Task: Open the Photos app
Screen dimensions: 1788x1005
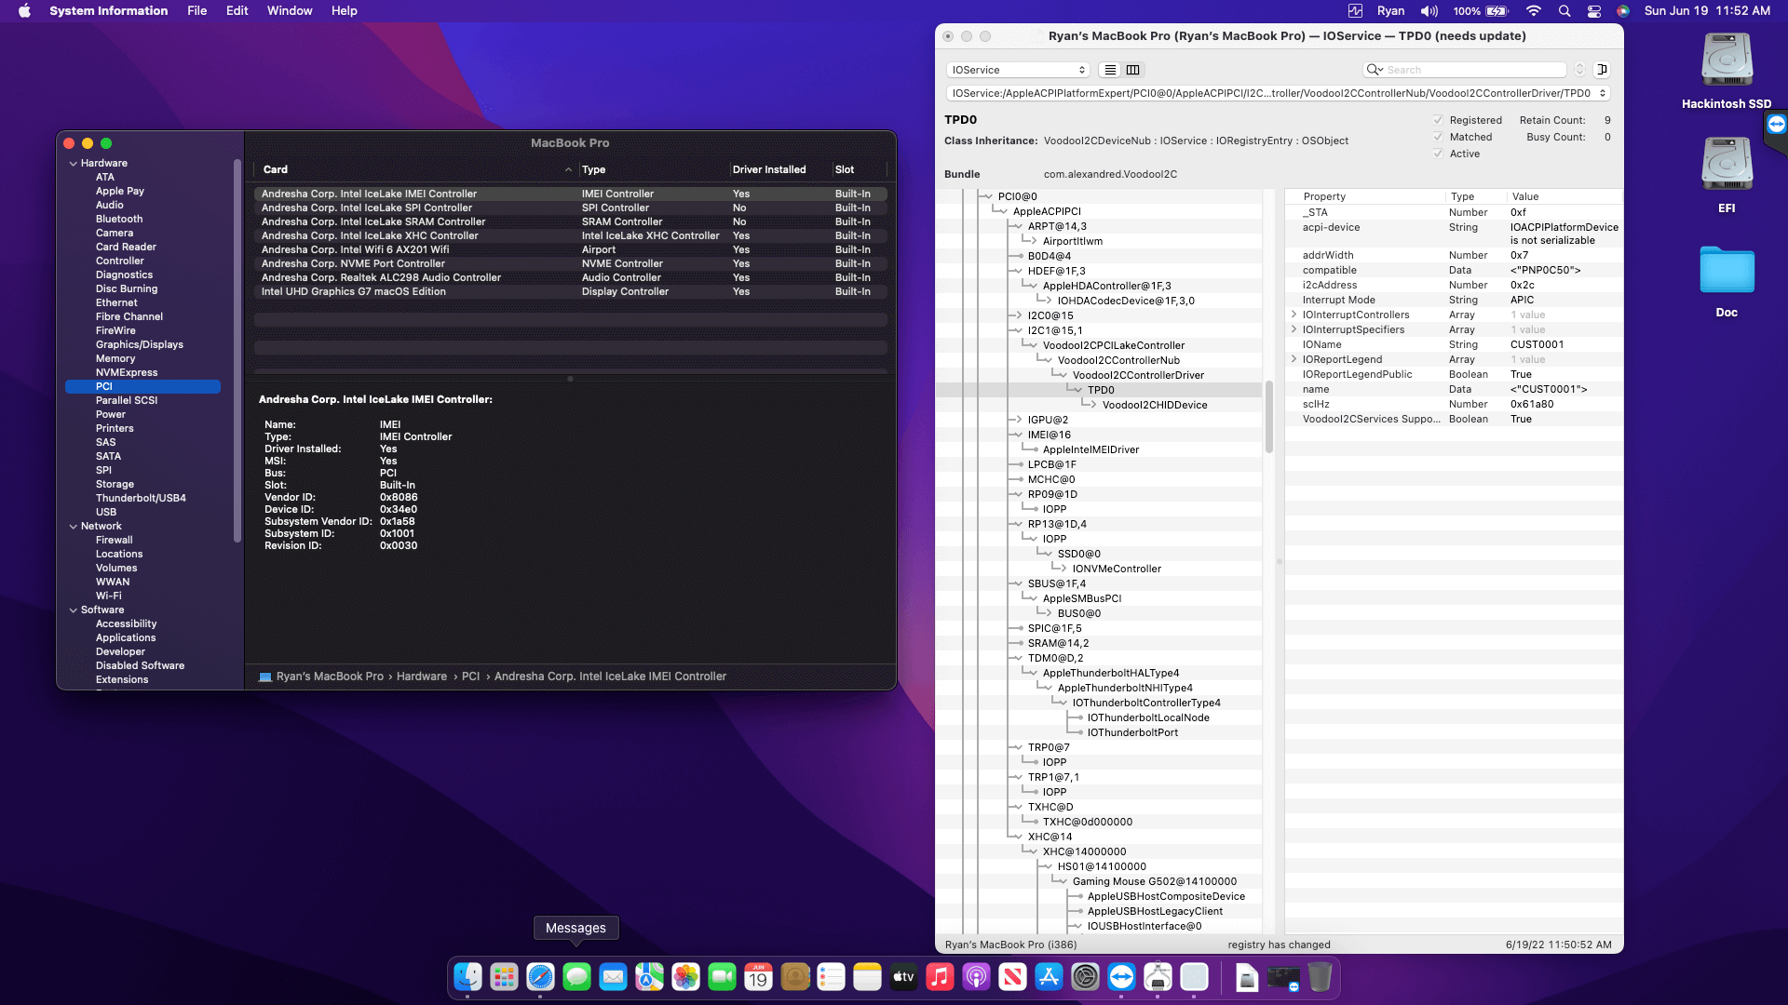Action: coord(685,977)
